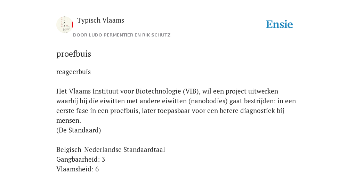Click the line starting 'Het Vlaams Instituut'

tap(167, 91)
